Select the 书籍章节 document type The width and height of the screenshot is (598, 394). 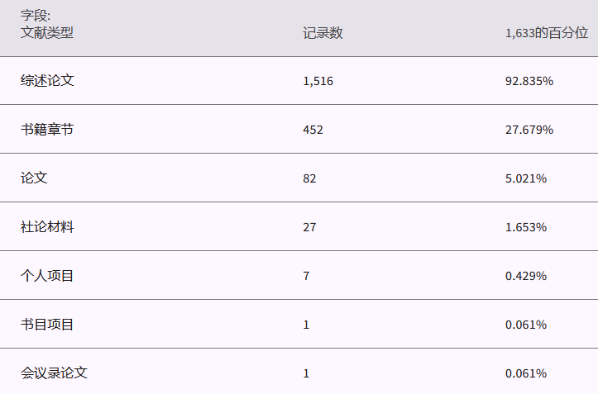point(47,130)
